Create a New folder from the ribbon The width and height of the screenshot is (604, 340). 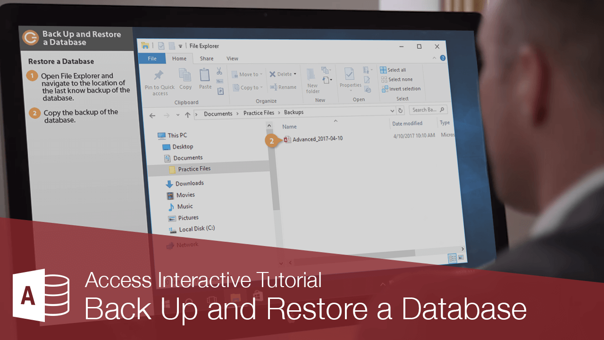tap(312, 81)
